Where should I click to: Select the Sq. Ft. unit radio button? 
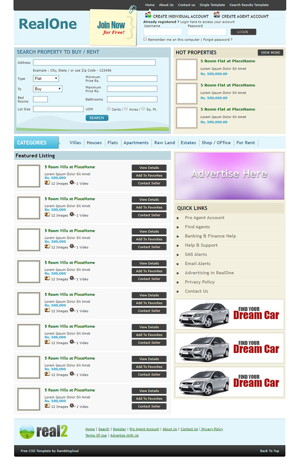(x=143, y=109)
